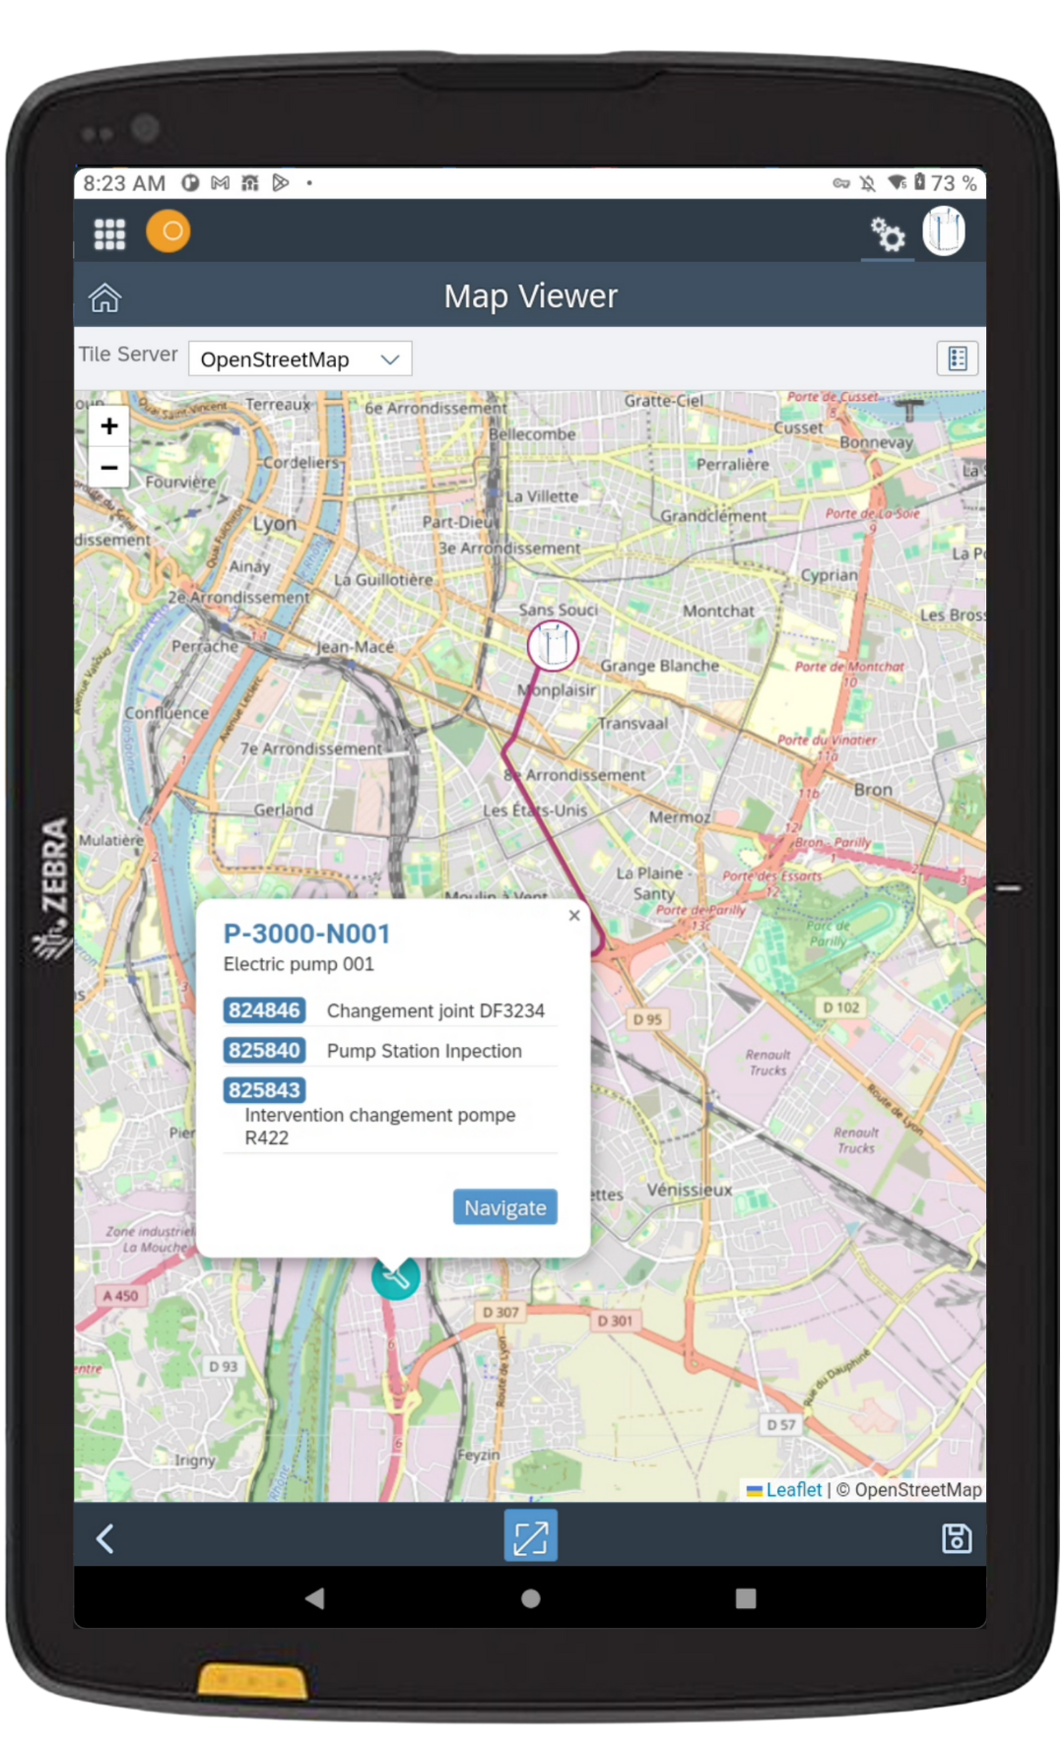This screenshot has height=1753, width=1064.
Task: Open the Leaflet attribution link
Action: tap(793, 1490)
